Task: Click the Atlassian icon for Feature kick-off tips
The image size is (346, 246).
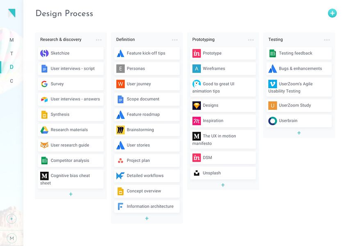Action: (121, 53)
